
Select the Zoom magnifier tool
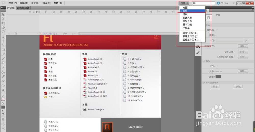pos(3,90)
